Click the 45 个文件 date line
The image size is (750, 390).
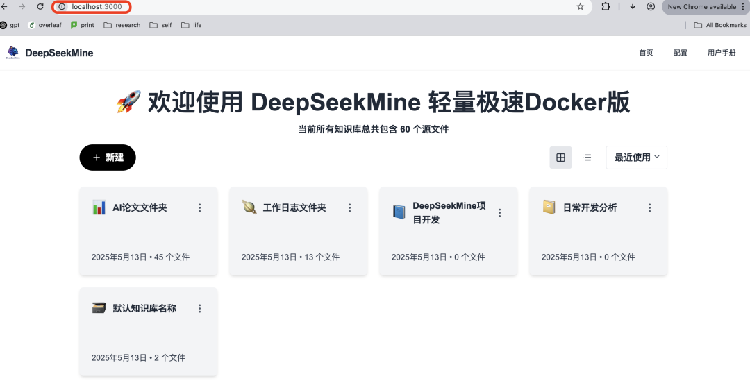click(140, 257)
